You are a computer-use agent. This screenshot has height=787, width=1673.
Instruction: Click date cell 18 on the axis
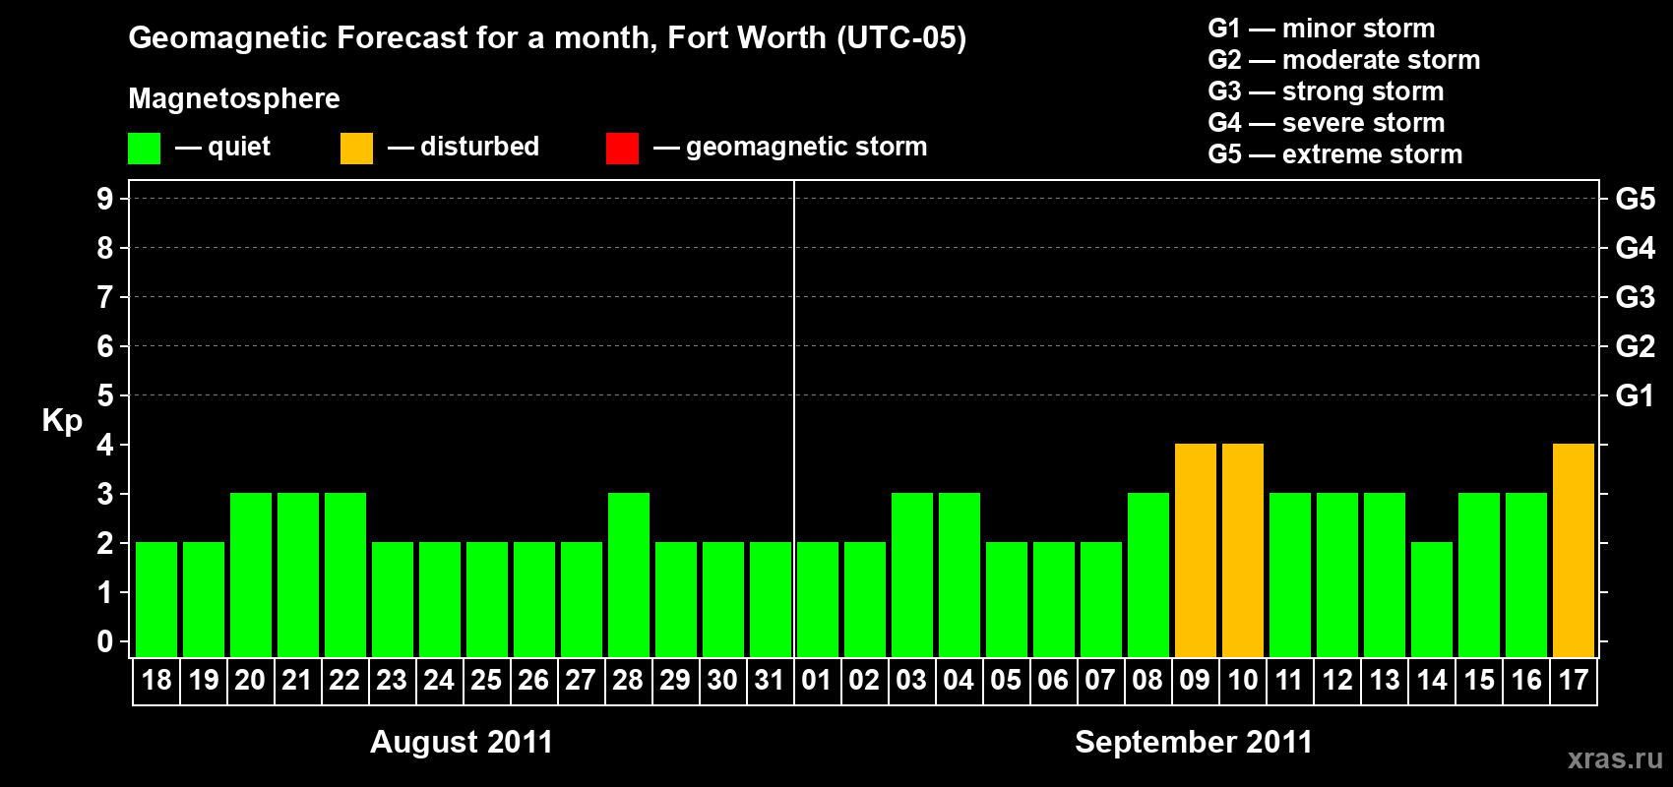tap(156, 681)
